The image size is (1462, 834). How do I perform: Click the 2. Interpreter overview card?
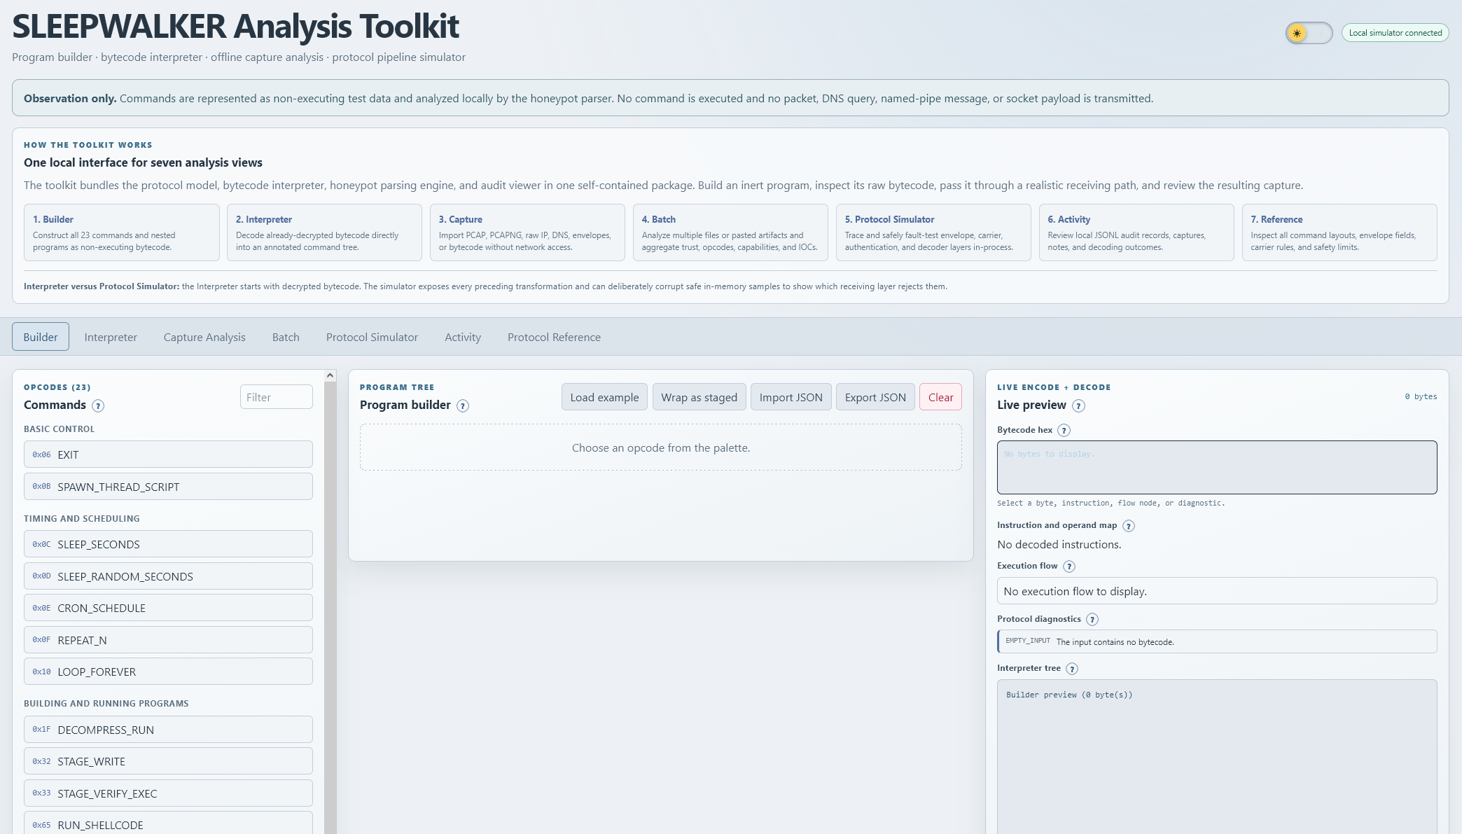coord(324,232)
